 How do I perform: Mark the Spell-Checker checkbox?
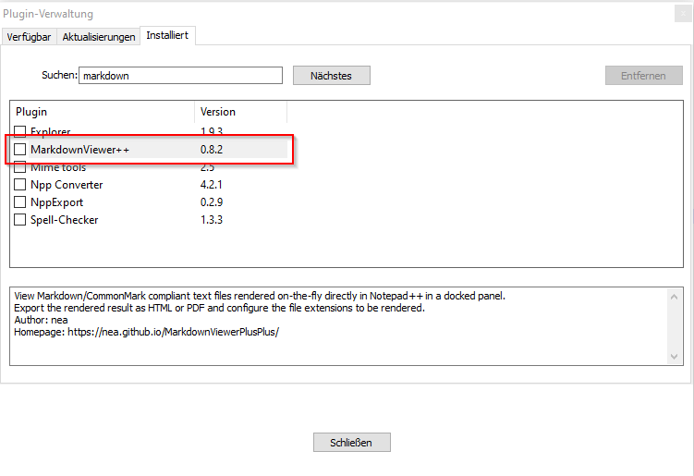20,220
